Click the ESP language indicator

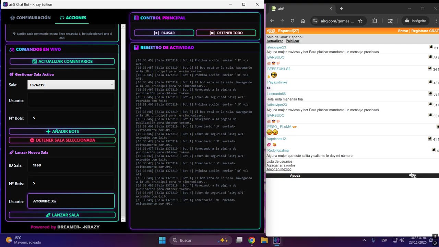coord(384,240)
